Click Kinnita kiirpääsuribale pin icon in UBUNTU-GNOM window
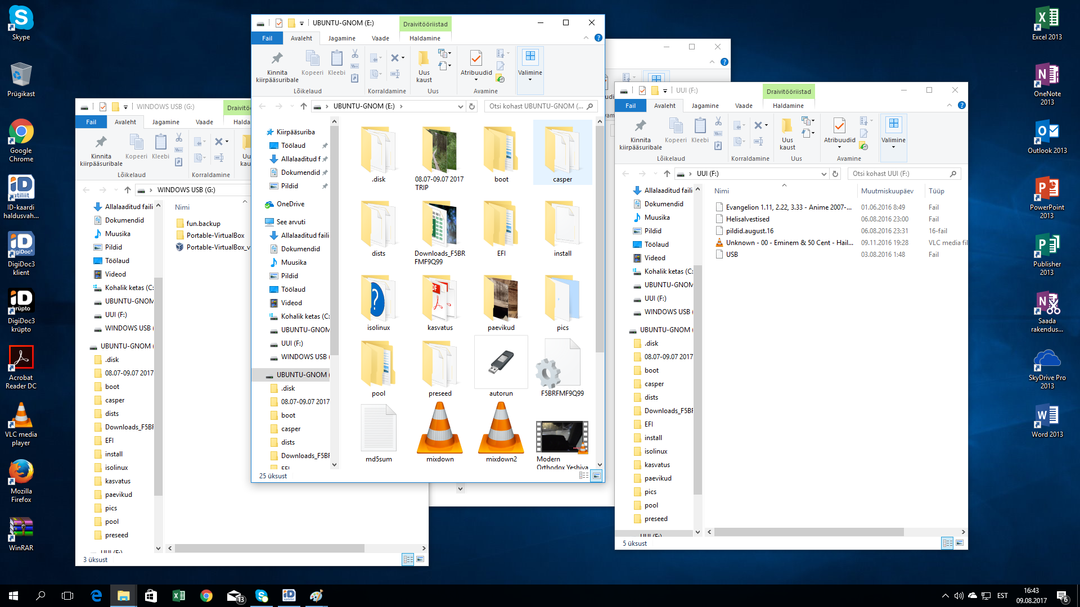 click(x=277, y=58)
